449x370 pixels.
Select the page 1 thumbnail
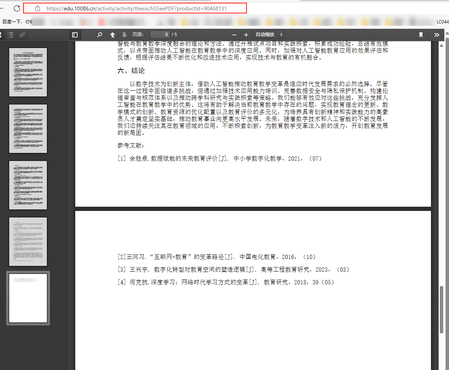coord(28,72)
